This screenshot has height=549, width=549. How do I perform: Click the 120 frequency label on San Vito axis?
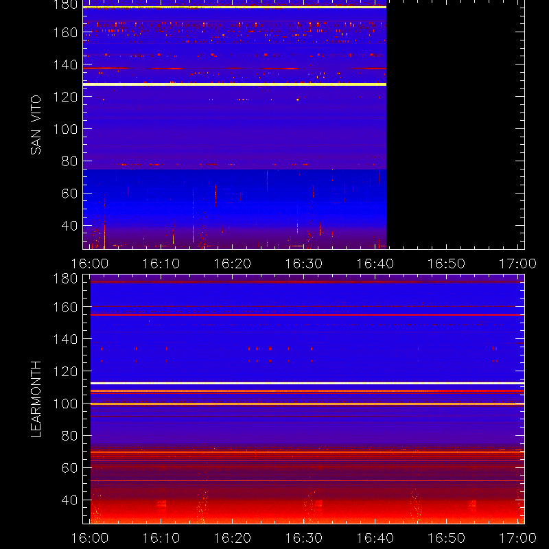(65, 97)
